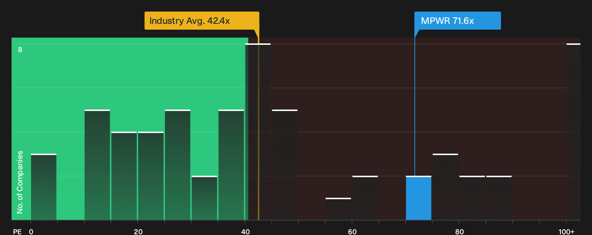Select the histogram bar for PE 25 to 30
Screen dimensions: 592x235
pyautogui.click(x=178, y=165)
